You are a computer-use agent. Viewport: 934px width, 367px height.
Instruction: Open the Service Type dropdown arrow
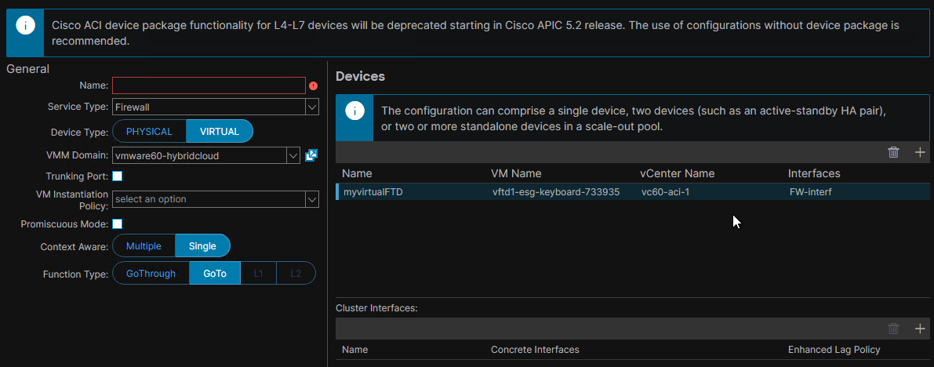(x=312, y=107)
